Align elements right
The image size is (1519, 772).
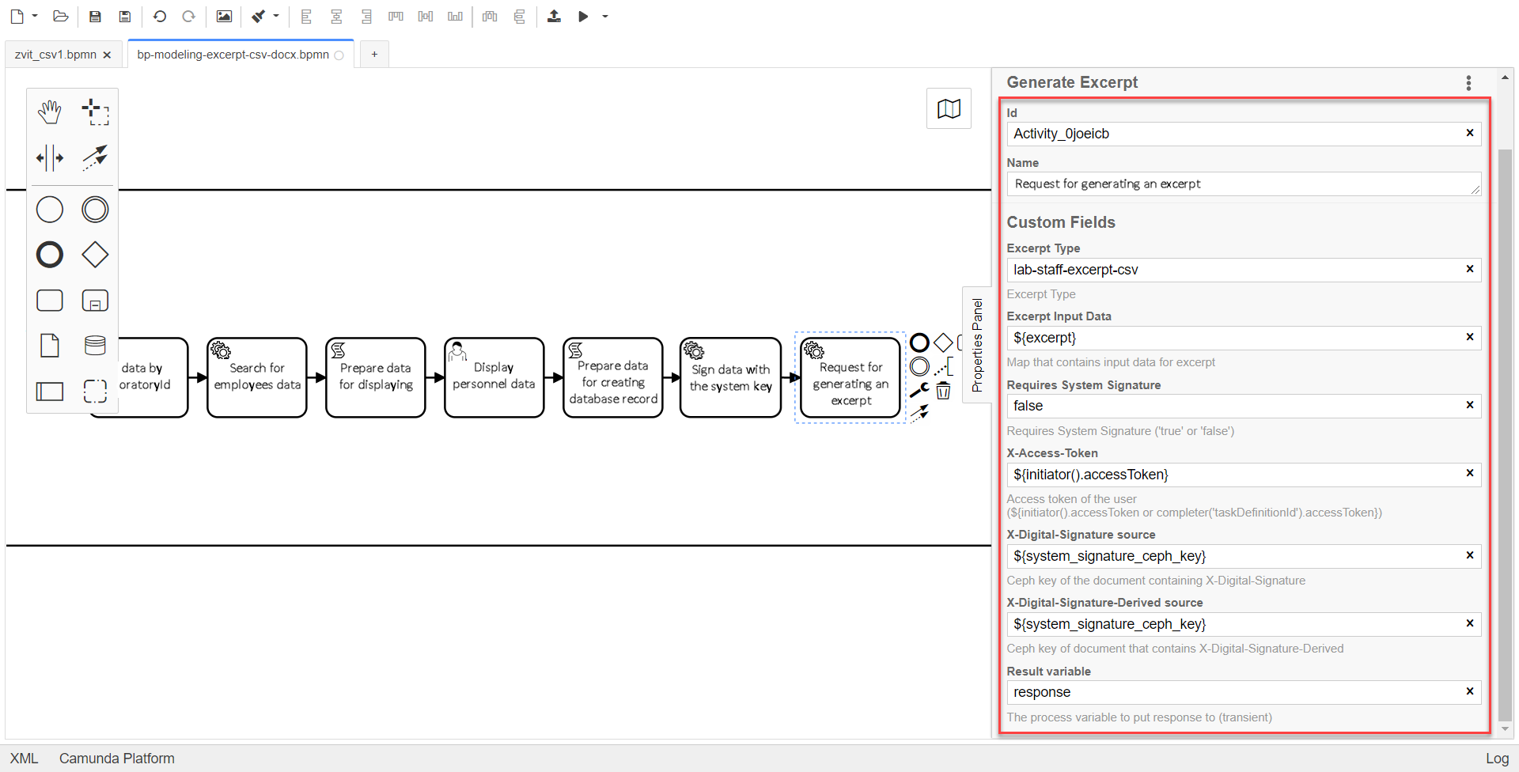click(366, 17)
